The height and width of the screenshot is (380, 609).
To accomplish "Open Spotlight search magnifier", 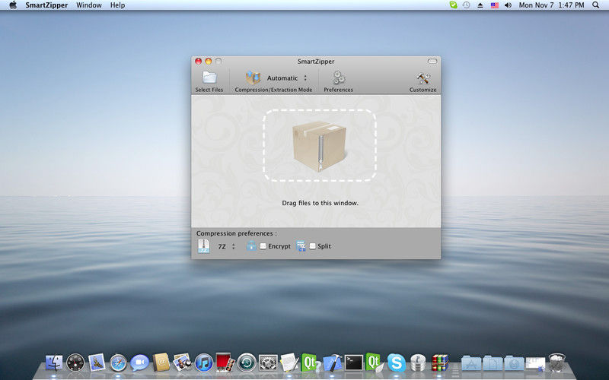I will 596,5.
